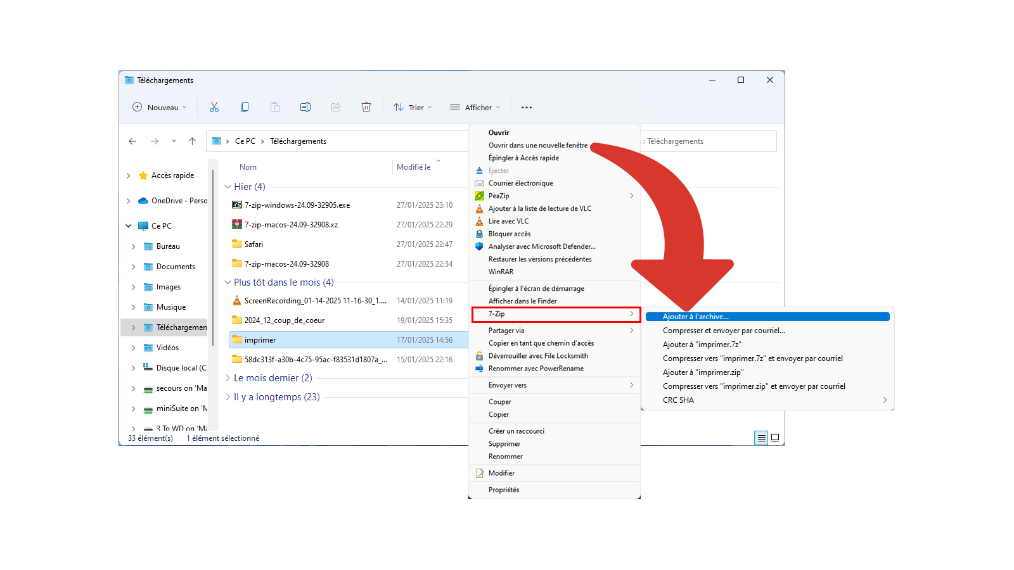Image resolution: width=1014 pixels, height=570 pixels.
Task: Open the Nouveau dropdown button
Action: tap(160, 107)
